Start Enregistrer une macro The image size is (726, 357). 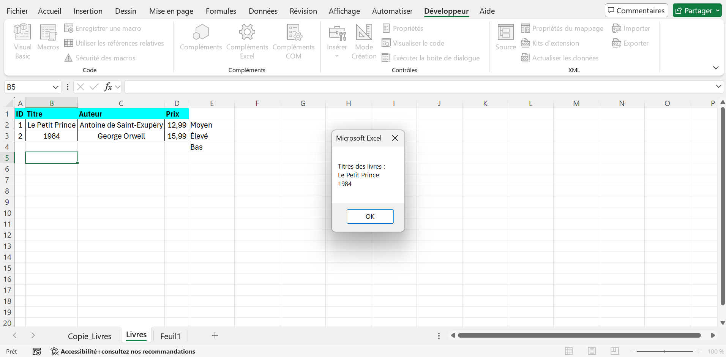pos(103,28)
